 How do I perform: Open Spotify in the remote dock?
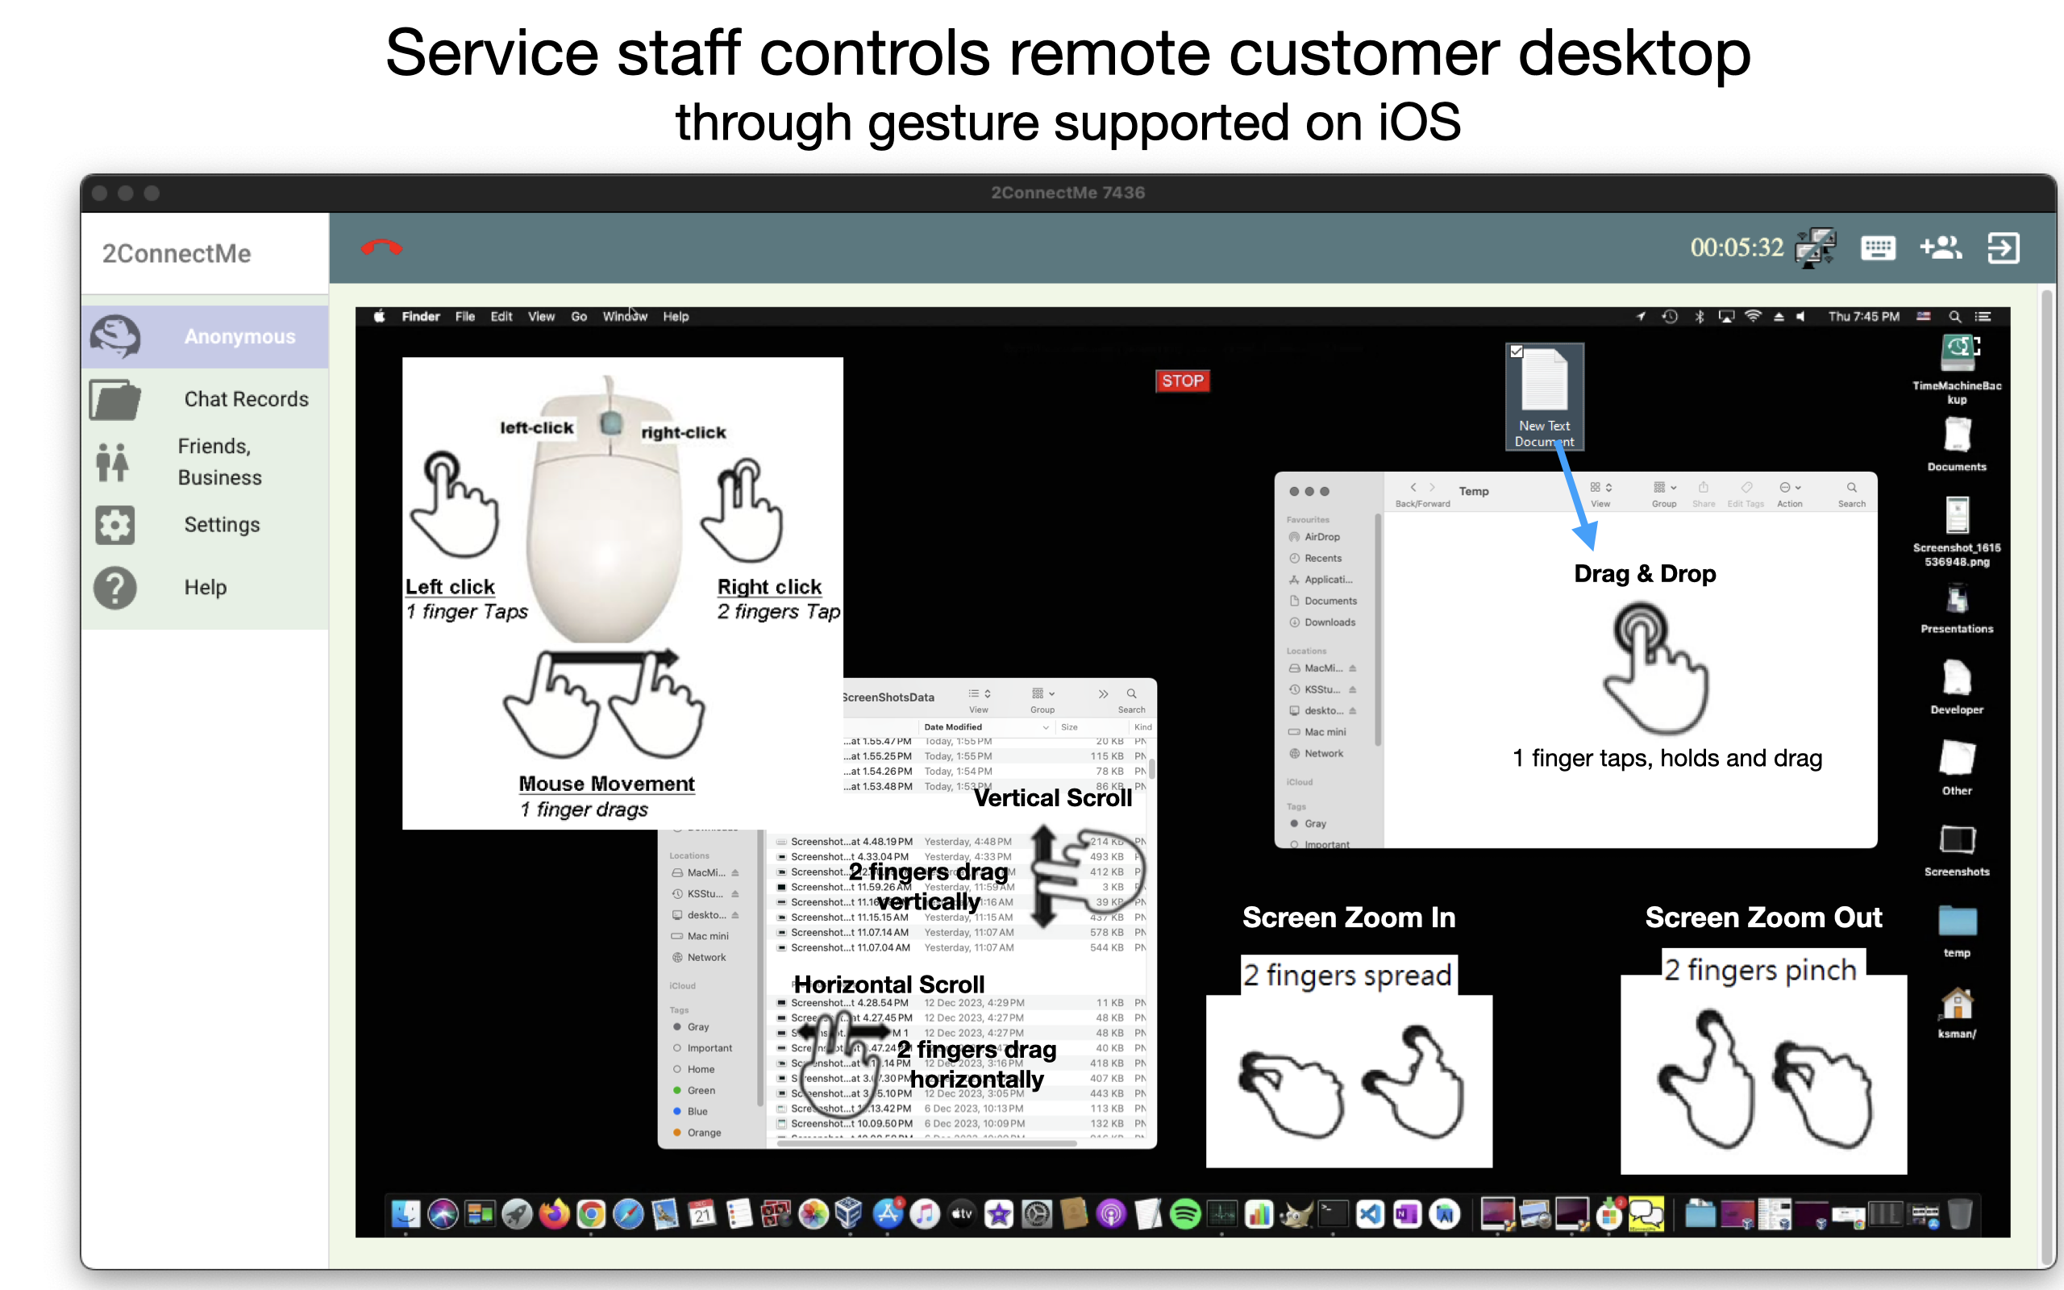click(x=1184, y=1213)
